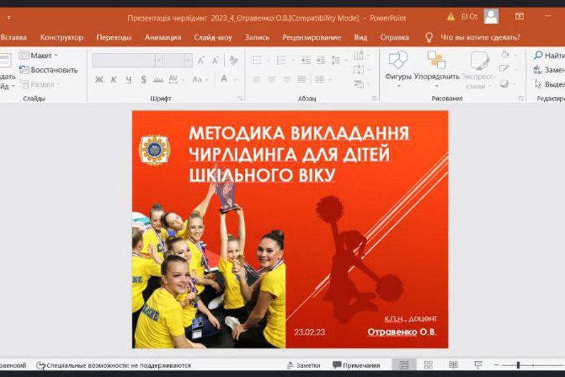
Task: Toggle normal view button in status bar
Action: [x=404, y=365]
